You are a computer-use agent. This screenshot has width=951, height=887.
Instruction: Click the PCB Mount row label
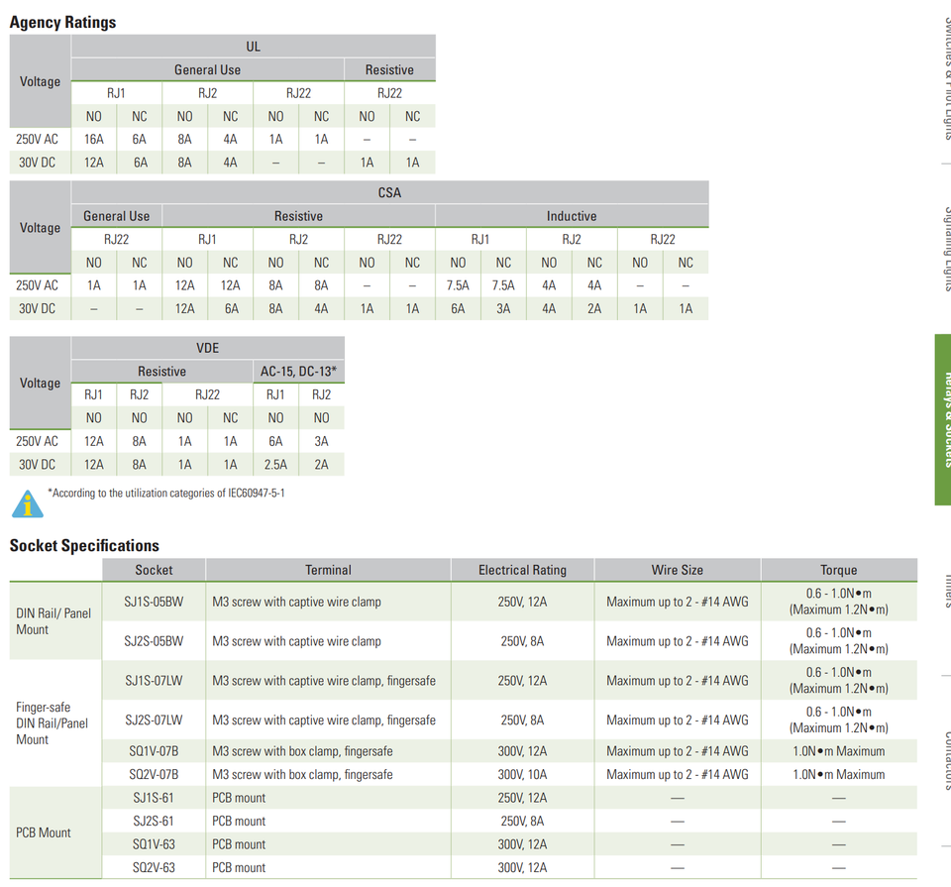(x=44, y=832)
